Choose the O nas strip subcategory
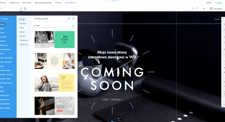Image resolution: width=225 pixels, height=122 pixels. [x=22, y=19]
